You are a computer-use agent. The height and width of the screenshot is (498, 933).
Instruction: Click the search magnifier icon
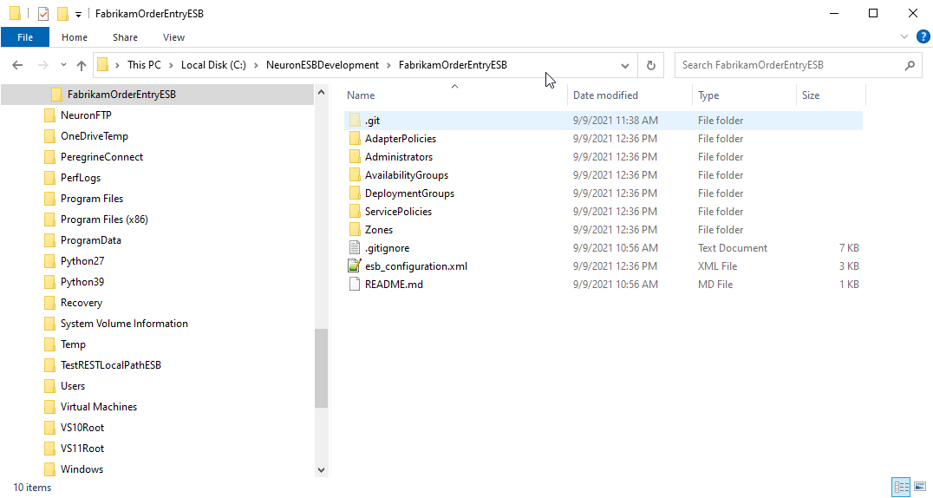[910, 66]
